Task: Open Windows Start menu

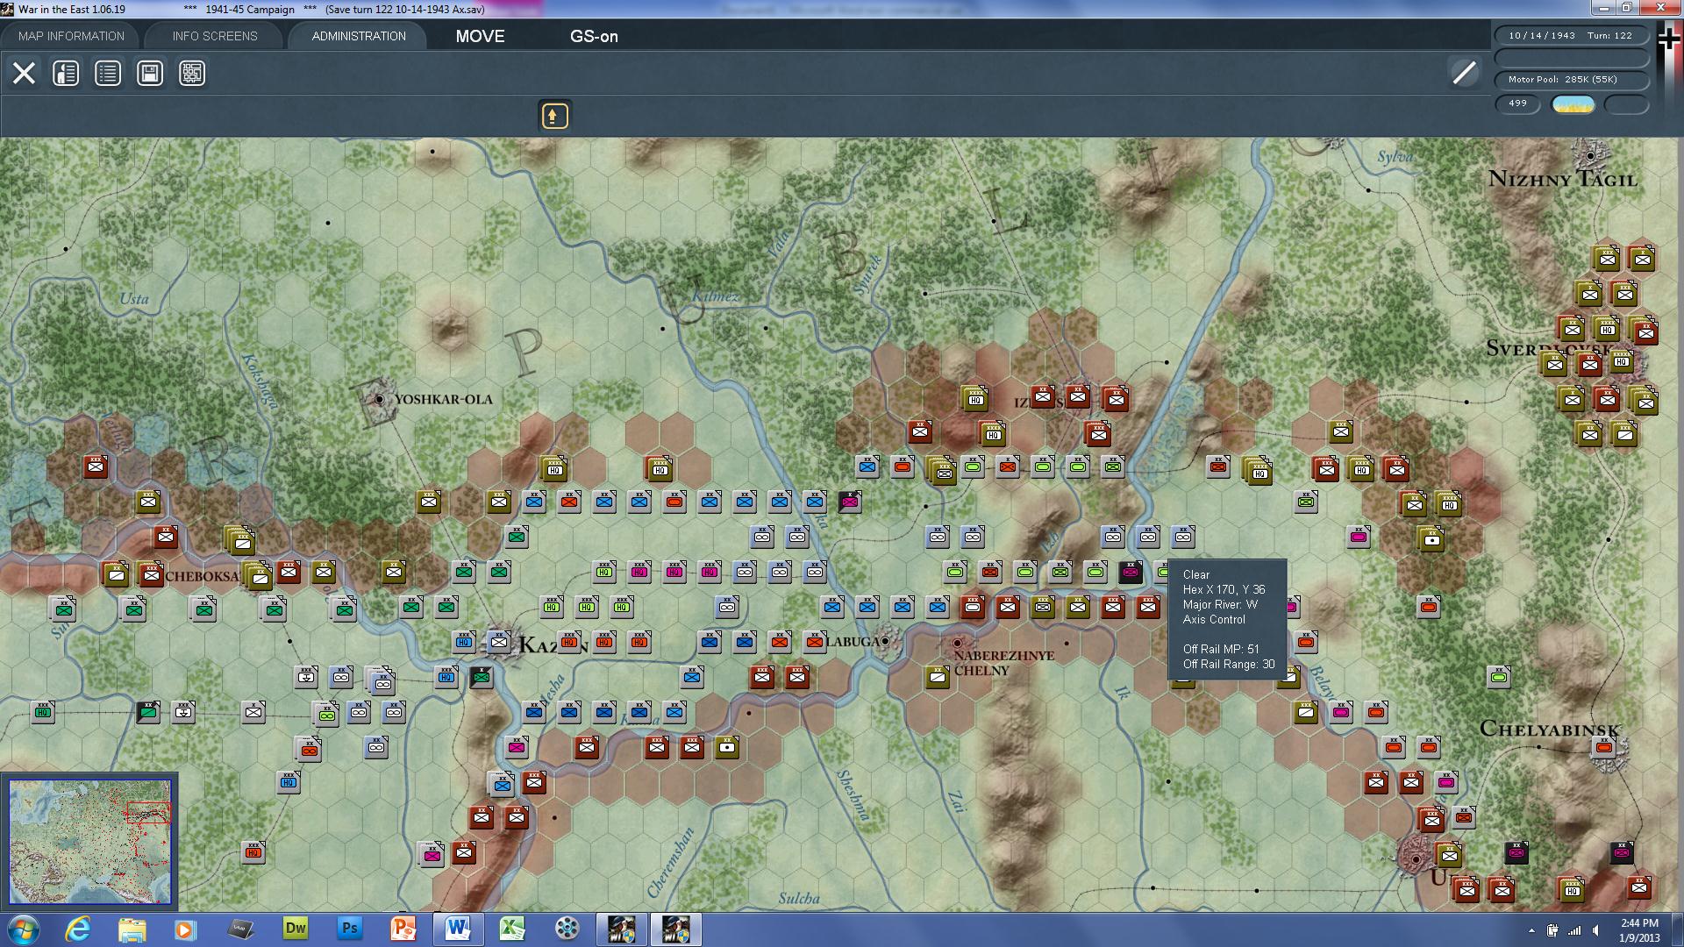Action: tap(22, 929)
